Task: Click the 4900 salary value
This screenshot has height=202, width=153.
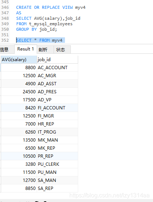Action: coord(19,83)
